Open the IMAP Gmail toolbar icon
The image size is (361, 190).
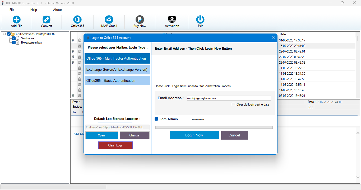(109, 20)
